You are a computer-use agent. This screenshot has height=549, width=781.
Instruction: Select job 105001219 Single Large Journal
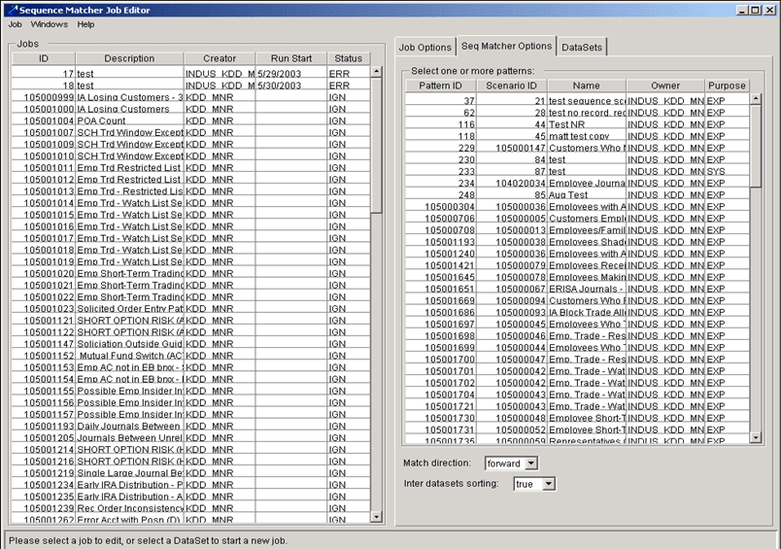coord(190,473)
